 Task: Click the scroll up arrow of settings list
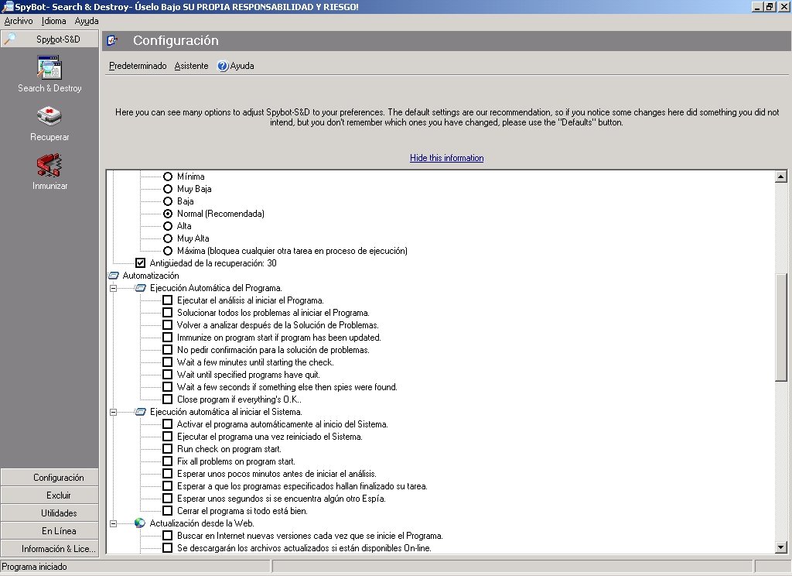[x=781, y=177]
